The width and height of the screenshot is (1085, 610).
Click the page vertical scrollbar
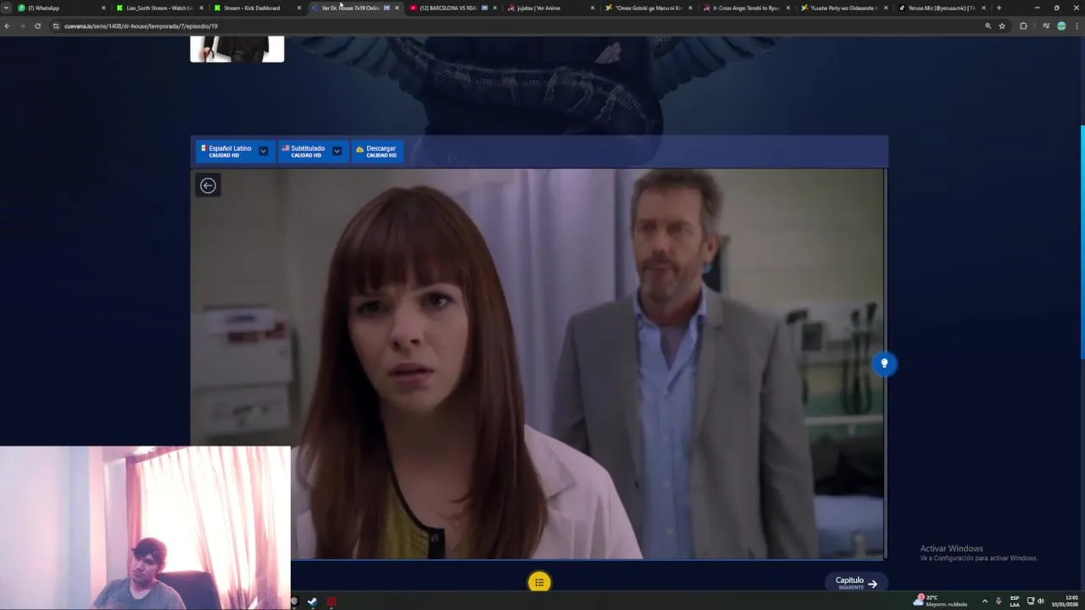click(x=1082, y=241)
